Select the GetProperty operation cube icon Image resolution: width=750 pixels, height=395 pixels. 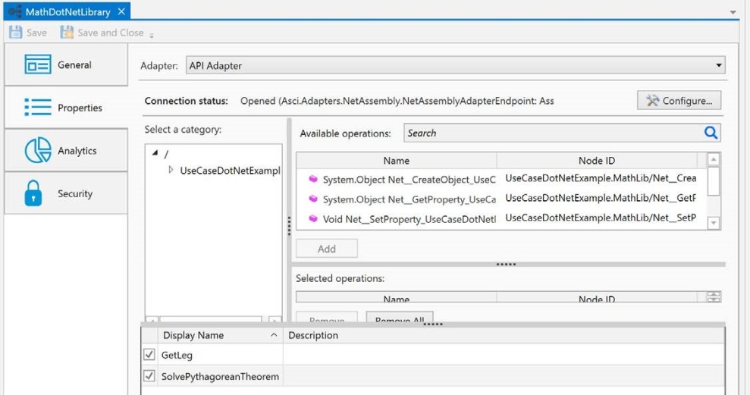click(x=312, y=199)
